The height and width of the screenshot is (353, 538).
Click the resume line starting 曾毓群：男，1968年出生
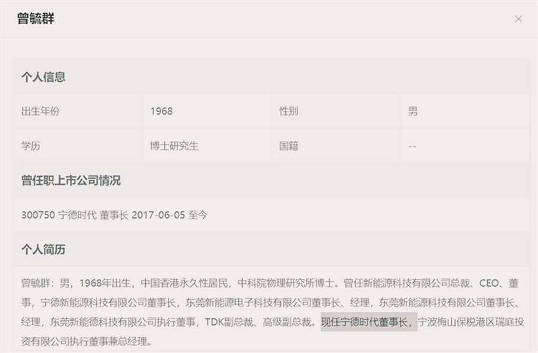point(270,283)
